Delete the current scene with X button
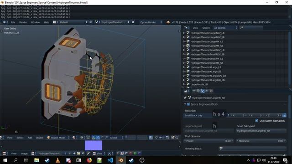Image resolution: width=292 pixels, height=164 pixels. 133,22
